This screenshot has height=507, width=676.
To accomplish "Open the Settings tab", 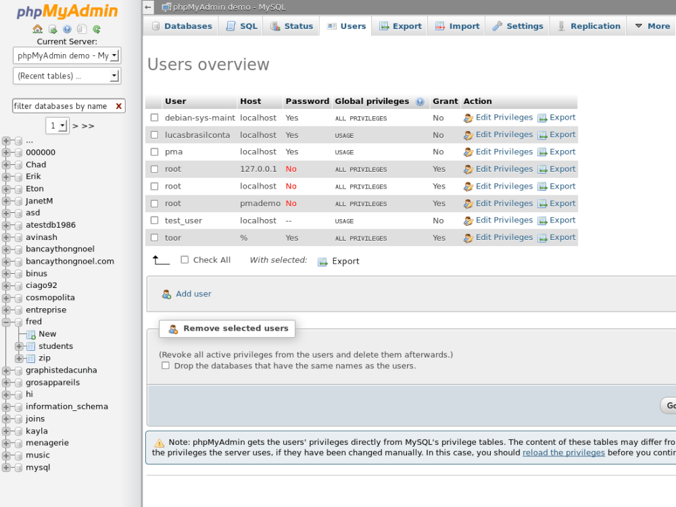I will (517, 26).
